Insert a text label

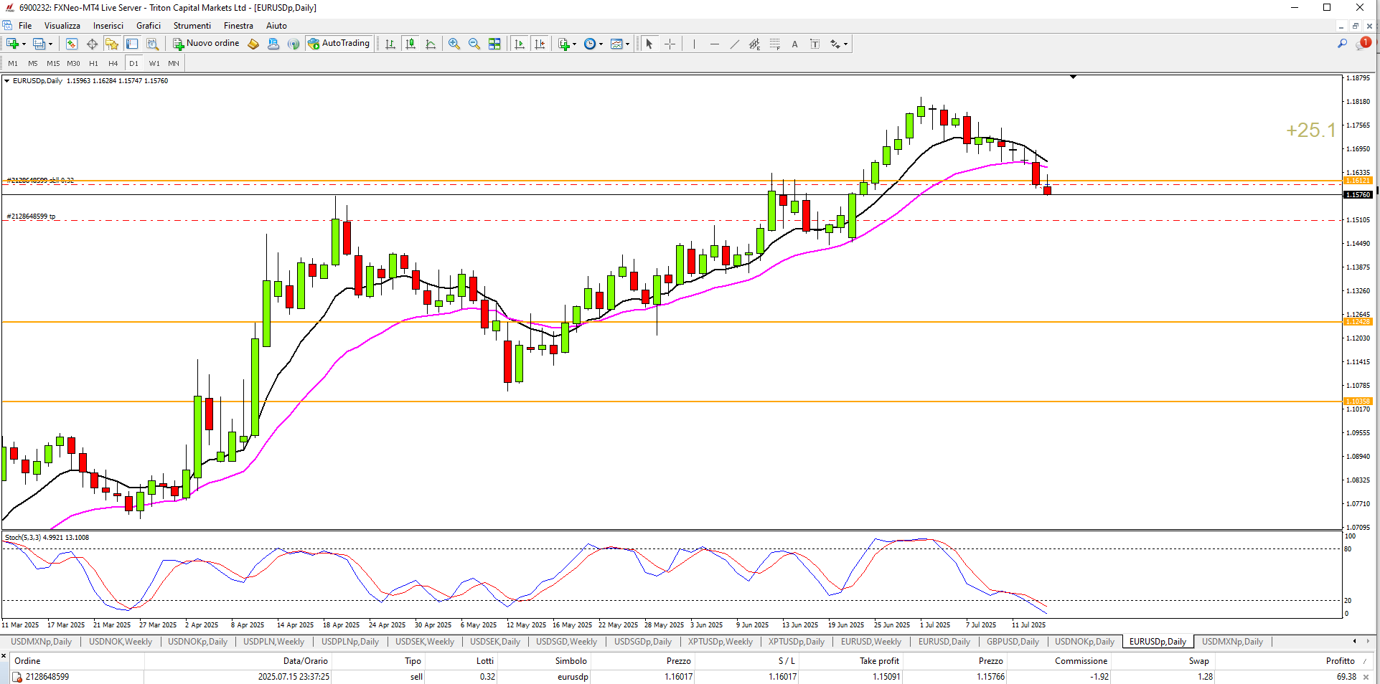[815, 44]
